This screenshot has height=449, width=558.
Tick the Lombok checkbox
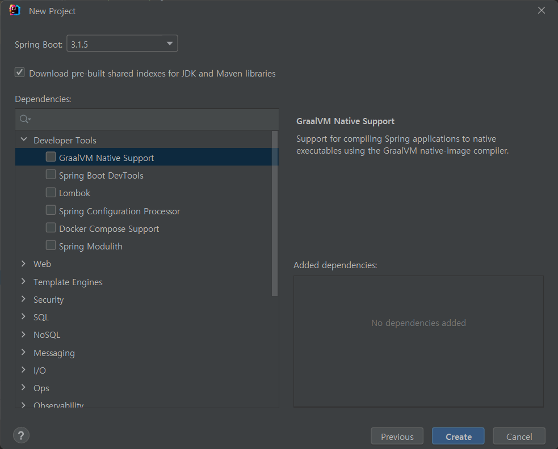pyautogui.click(x=51, y=192)
